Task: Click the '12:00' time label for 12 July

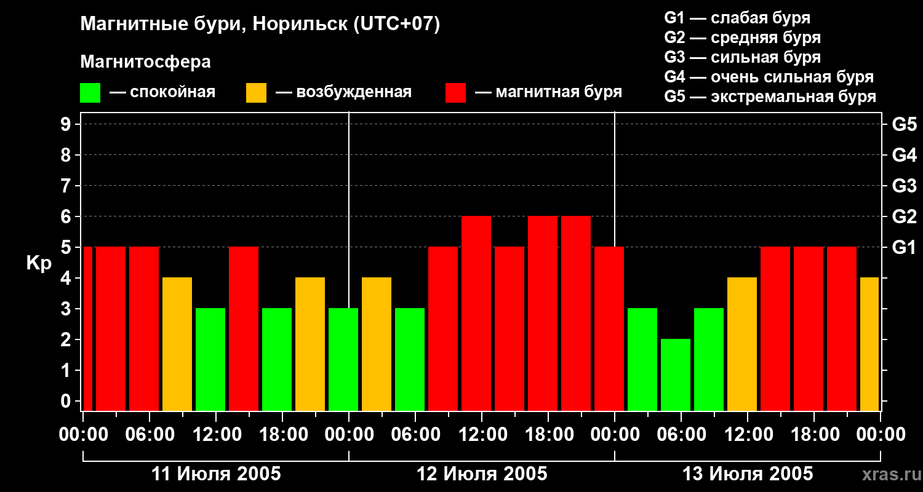Action: pos(482,435)
